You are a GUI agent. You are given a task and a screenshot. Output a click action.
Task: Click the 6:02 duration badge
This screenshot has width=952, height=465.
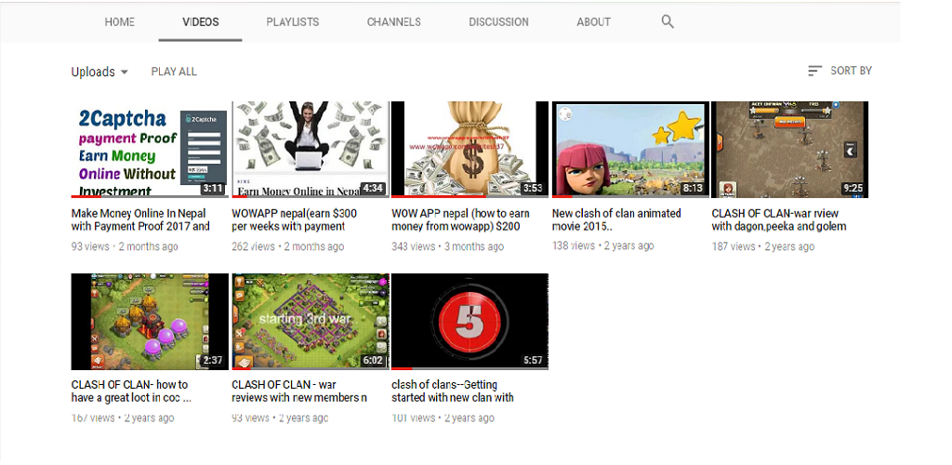coord(373,361)
